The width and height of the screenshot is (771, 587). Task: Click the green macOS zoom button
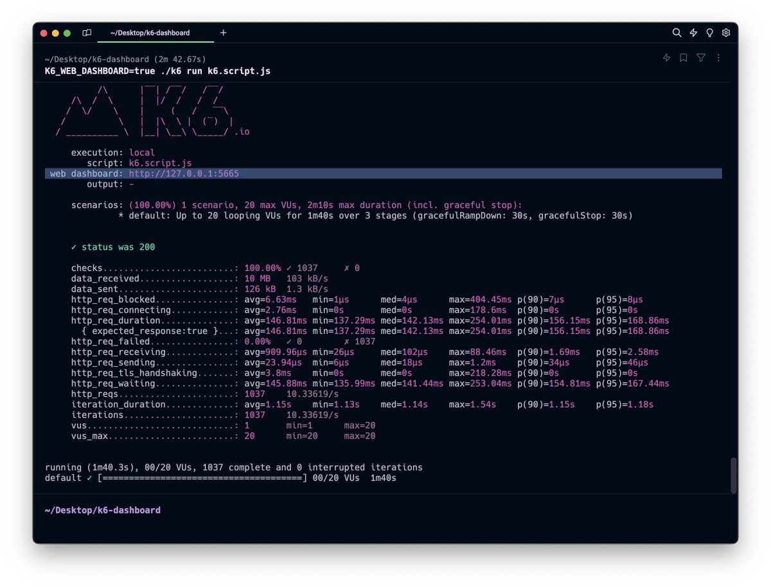[x=67, y=33]
